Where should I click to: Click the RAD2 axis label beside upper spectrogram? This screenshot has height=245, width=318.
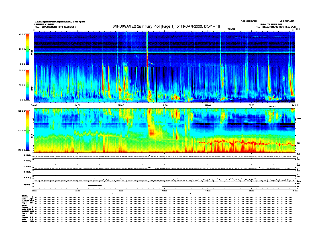(32, 52)
